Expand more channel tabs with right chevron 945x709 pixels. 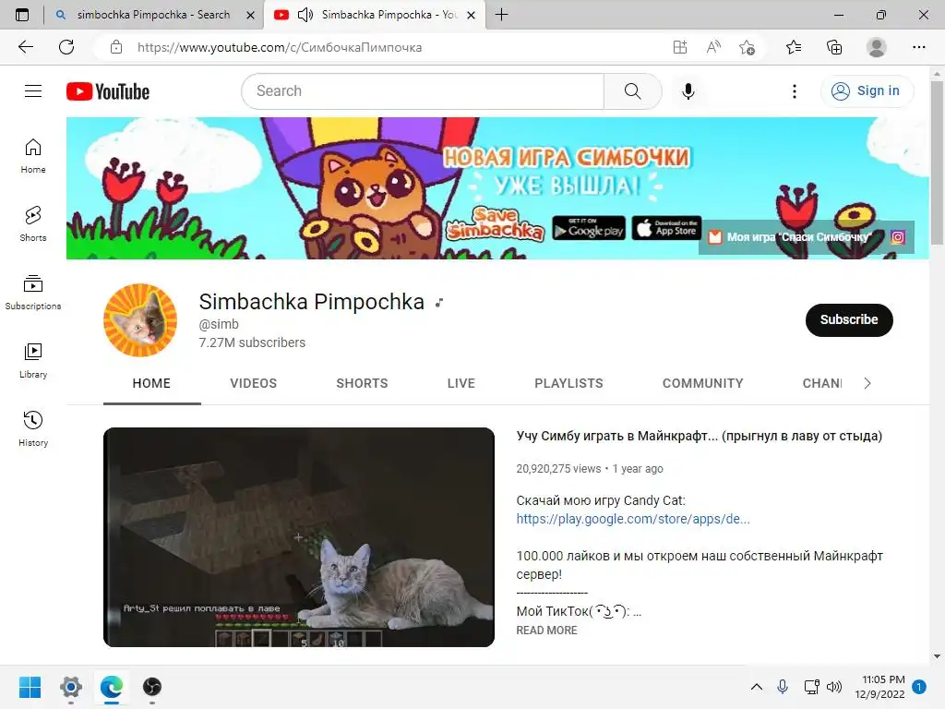(x=867, y=383)
